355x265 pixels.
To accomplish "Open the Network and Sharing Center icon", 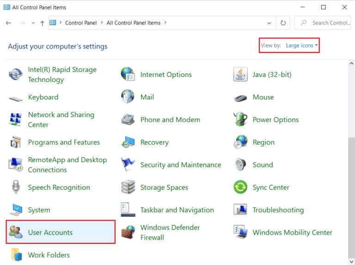I will coord(15,119).
